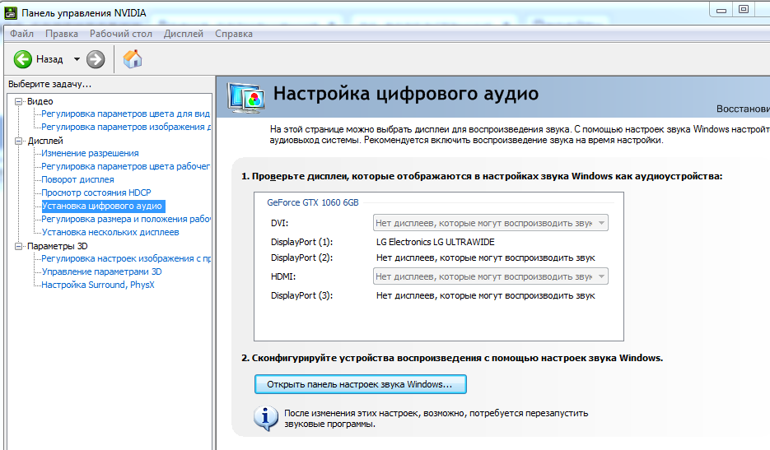The image size is (770, 450).
Task: Click the Параметры 3D category label
Action: [57, 246]
